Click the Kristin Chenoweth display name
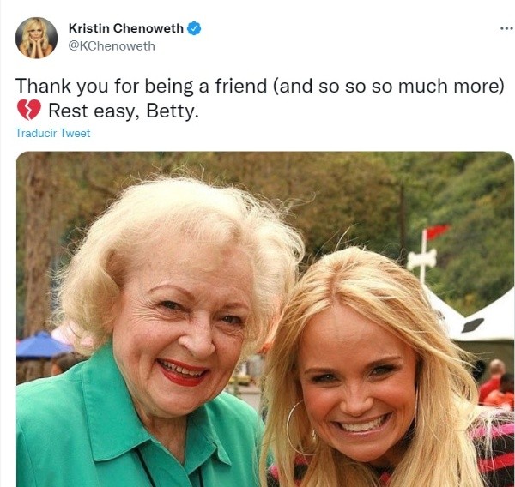The width and height of the screenshot is (515, 487). (126, 28)
